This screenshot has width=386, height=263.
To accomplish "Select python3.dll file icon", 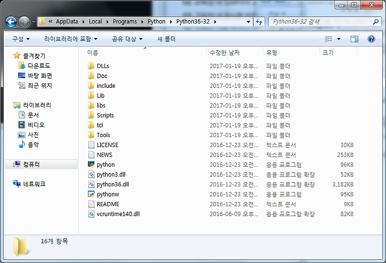I will pyautogui.click(x=91, y=174).
